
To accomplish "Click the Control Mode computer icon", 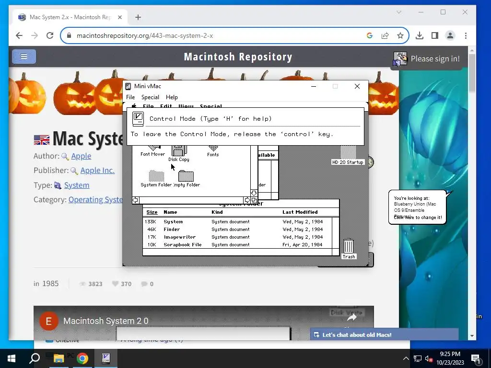I will pos(138,119).
